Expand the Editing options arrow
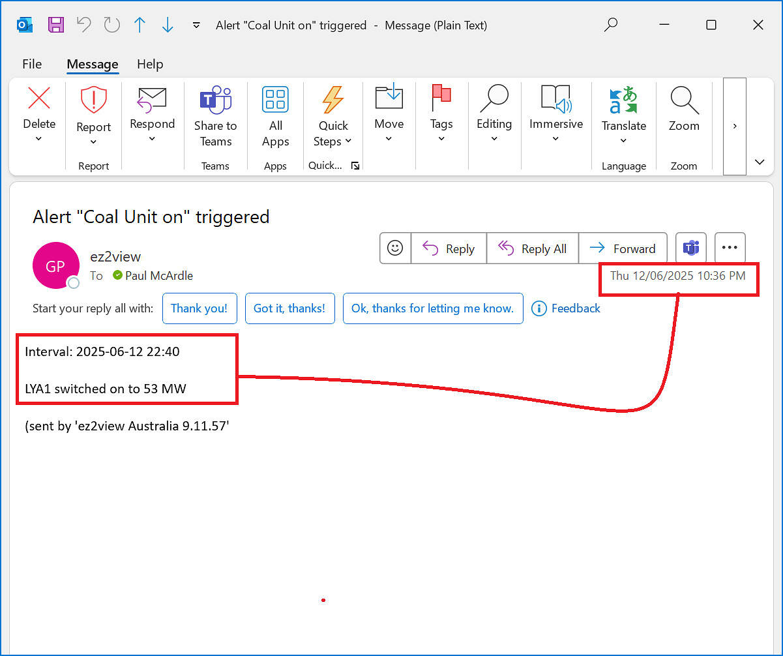The image size is (783, 656). point(494,139)
